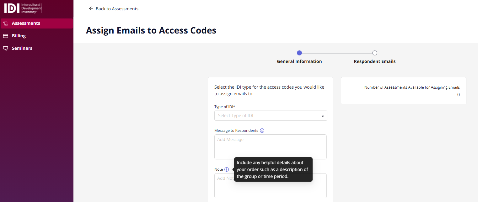Click the Number of Assessments Available count
Image resolution: width=478 pixels, height=202 pixels.
458,95
